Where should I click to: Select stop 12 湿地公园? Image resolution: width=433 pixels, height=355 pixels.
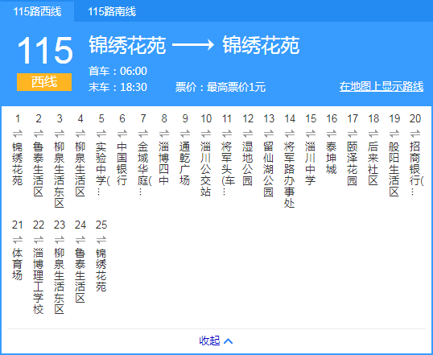point(248,163)
